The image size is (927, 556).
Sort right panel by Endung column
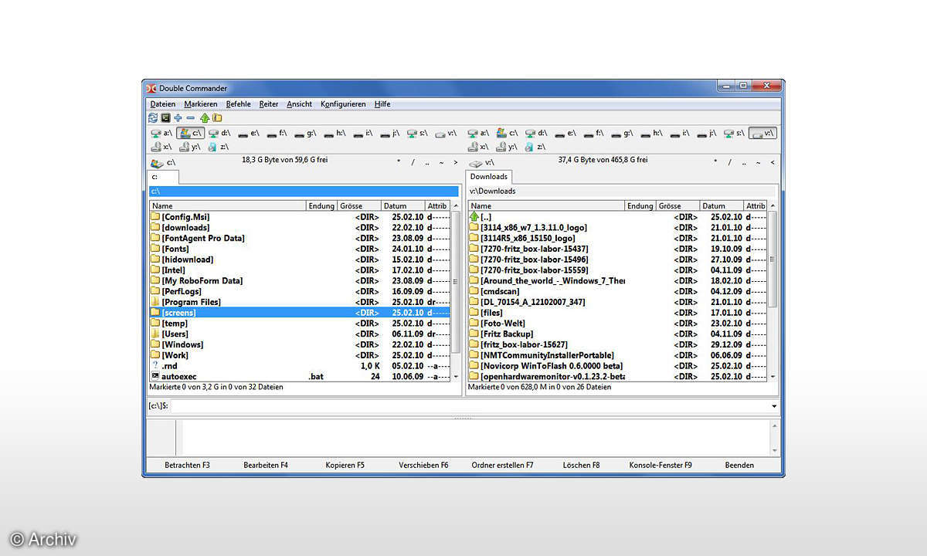pyautogui.click(x=640, y=206)
